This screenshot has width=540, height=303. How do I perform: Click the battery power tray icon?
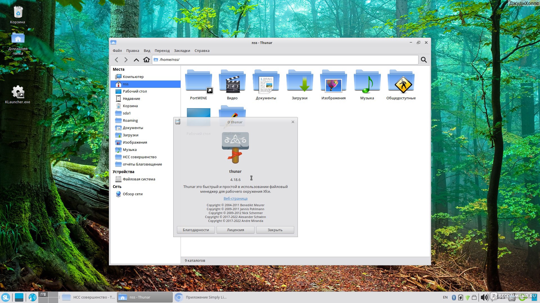460,297
